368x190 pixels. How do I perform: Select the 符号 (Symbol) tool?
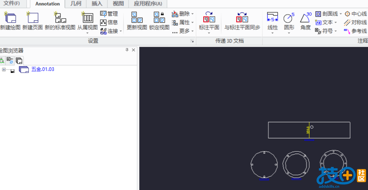pyautogui.click(x=324, y=31)
